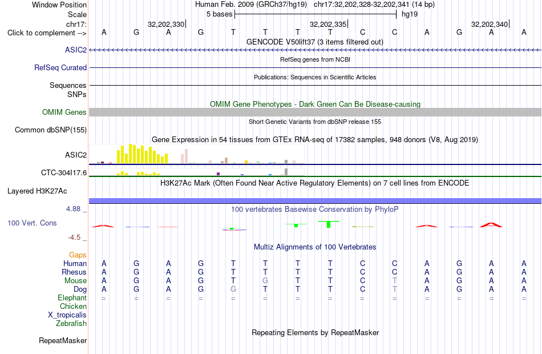542x354 pixels.
Task: Click the 'Click to complement -->' label
Action: pyautogui.click(x=47, y=33)
